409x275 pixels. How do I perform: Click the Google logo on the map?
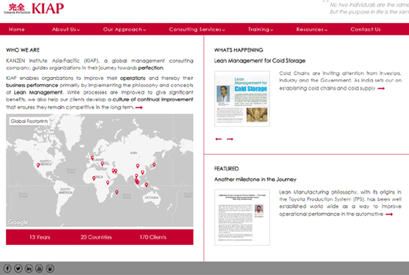18,222
